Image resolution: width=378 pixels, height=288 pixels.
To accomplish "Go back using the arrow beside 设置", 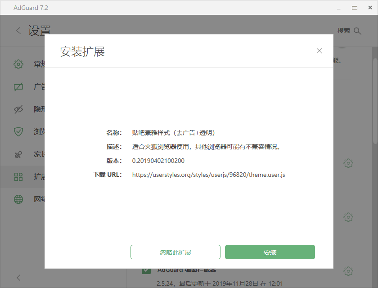I will coord(18,31).
